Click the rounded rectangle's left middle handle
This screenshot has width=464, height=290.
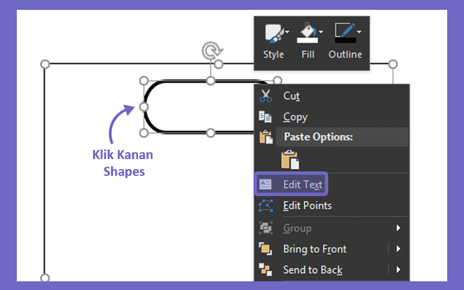point(144,107)
